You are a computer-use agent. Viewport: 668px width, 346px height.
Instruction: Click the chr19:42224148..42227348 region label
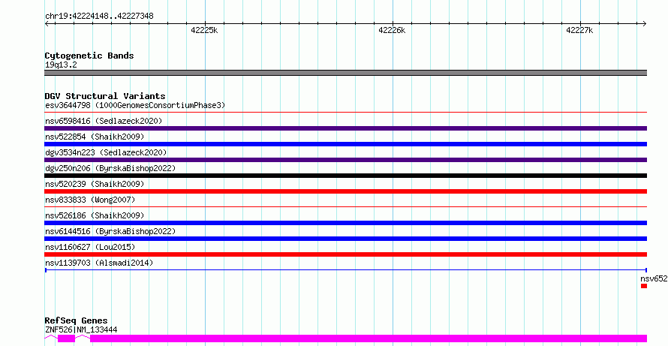[99, 17]
